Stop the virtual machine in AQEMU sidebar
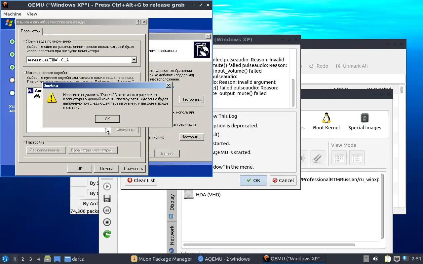 [107, 222]
